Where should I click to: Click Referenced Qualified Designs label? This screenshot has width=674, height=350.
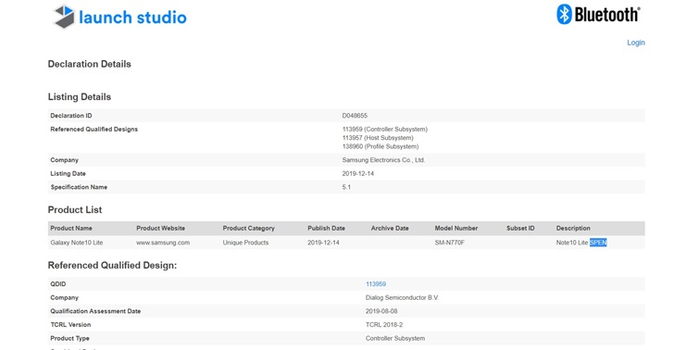pos(94,129)
